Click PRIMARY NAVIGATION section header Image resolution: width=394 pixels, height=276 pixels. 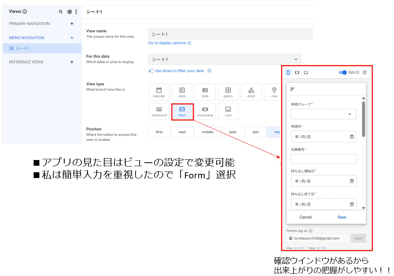[30, 24]
